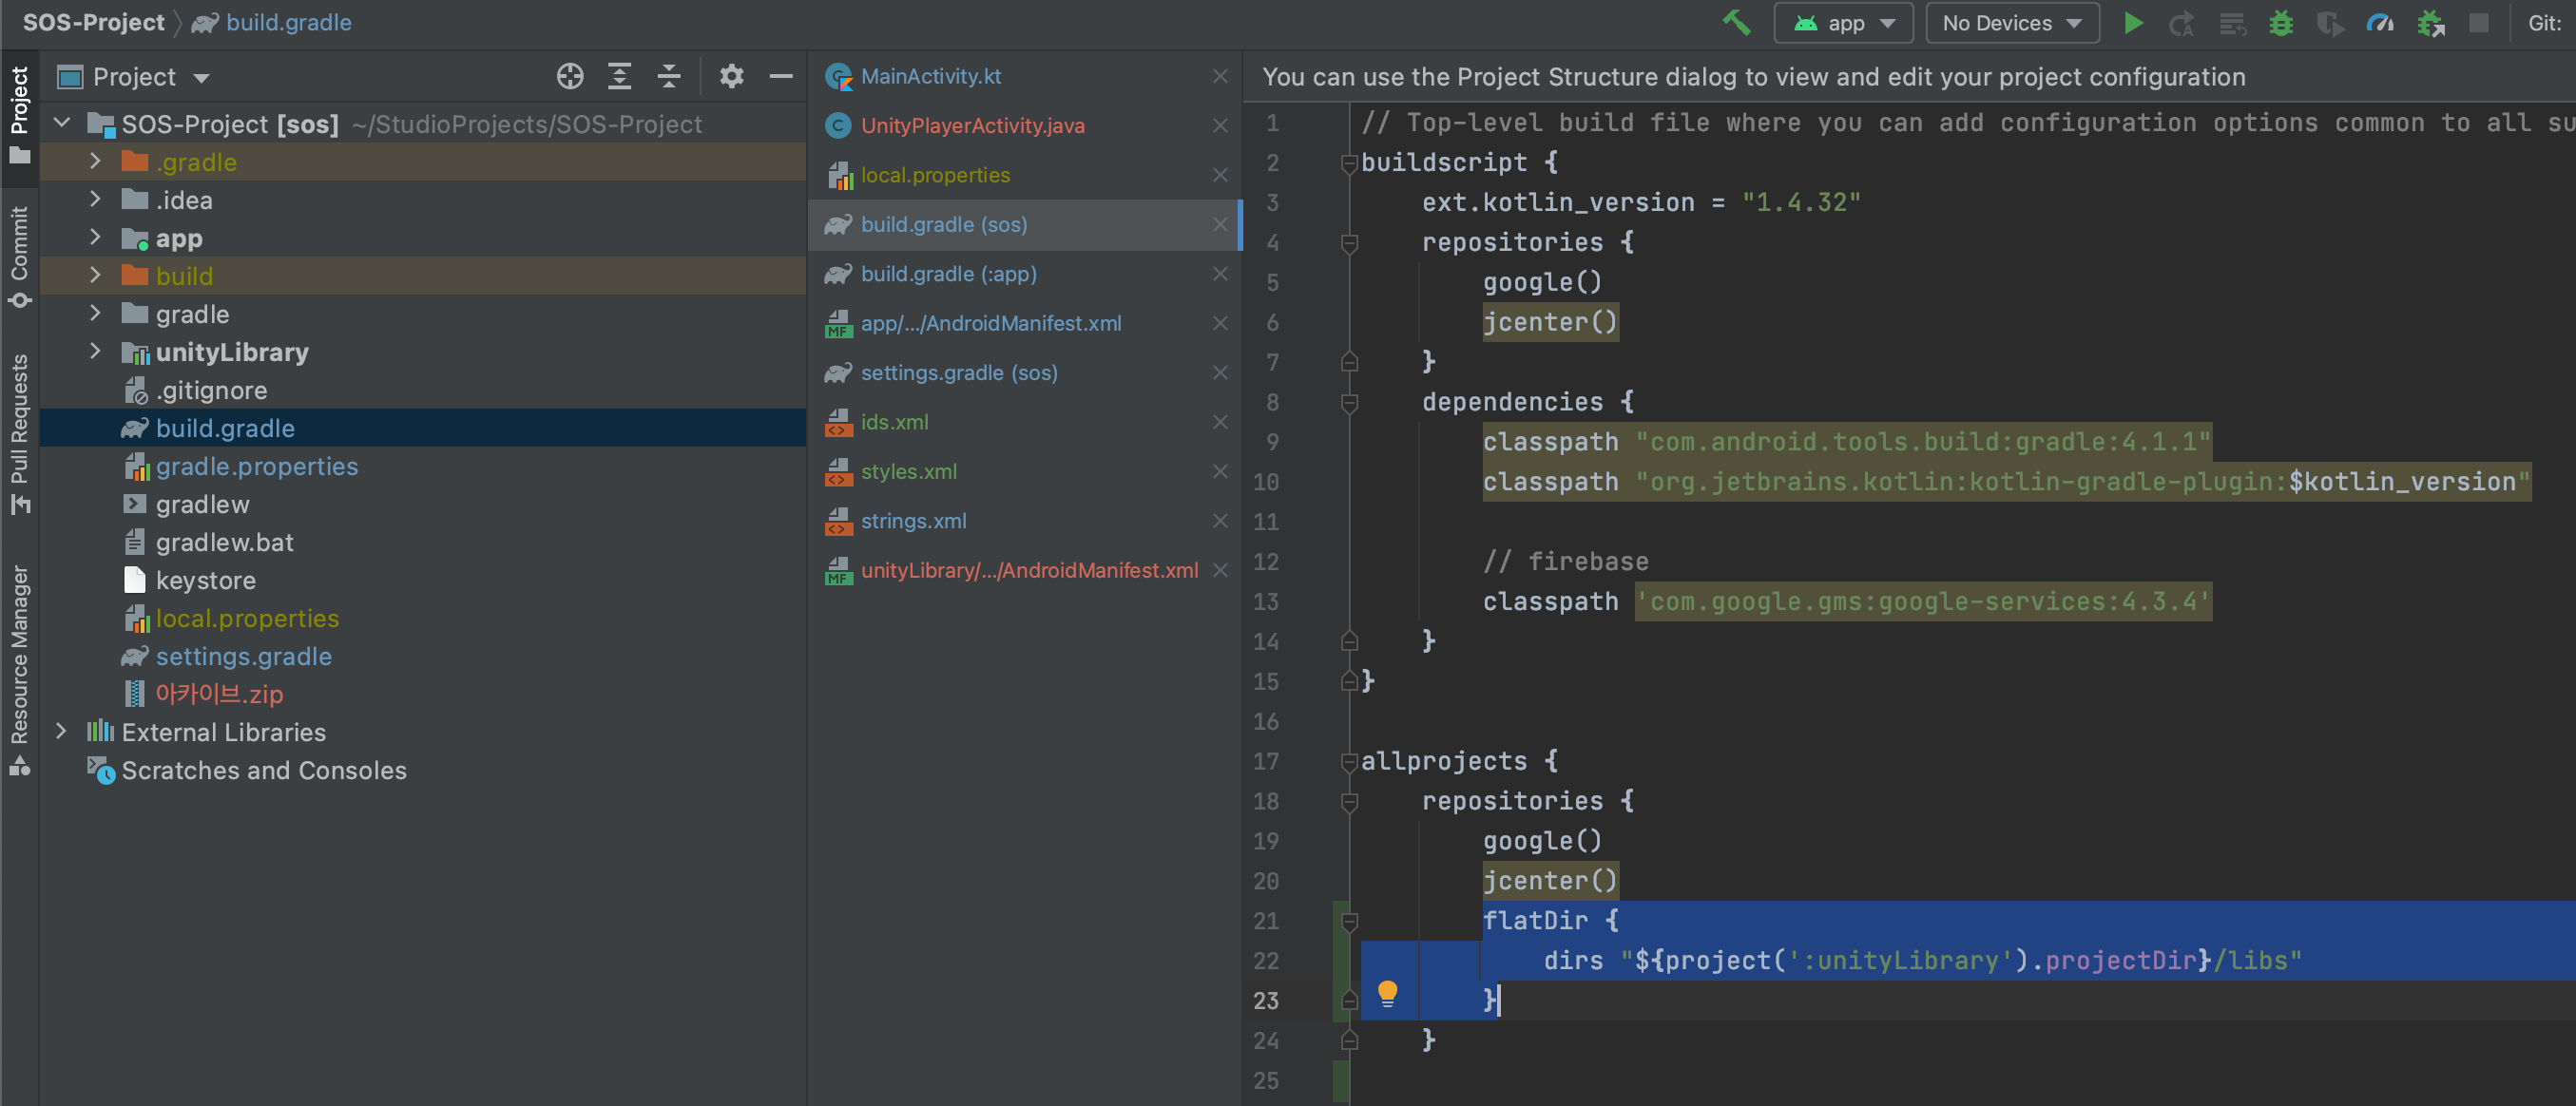Toggle the Resource Manager side panel
The image size is (2576, 1106).
coord(19,668)
